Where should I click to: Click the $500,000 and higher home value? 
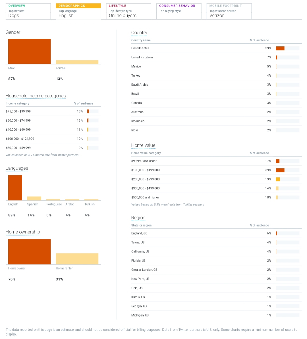coord(216,197)
